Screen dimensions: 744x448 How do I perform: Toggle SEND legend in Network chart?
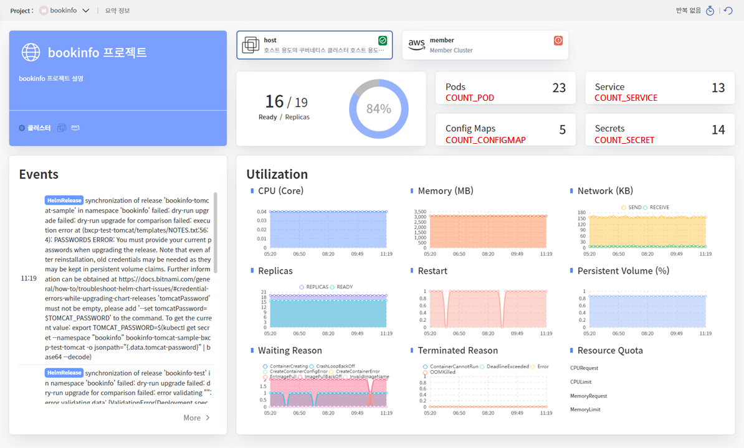(632, 207)
